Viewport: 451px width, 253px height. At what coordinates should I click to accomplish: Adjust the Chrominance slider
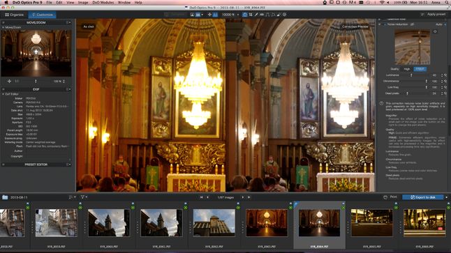click(414, 82)
